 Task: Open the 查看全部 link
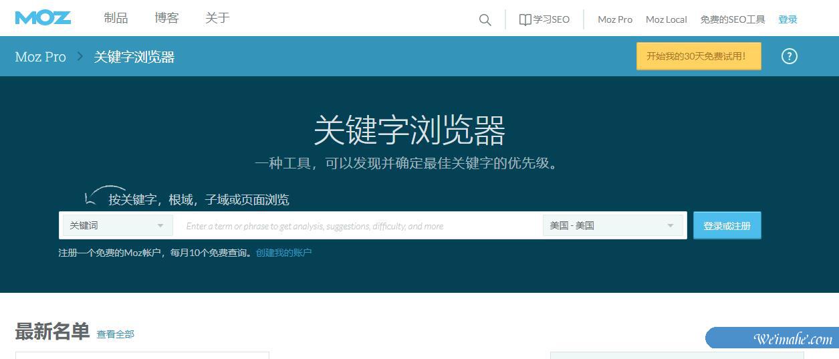coord(116,334)
